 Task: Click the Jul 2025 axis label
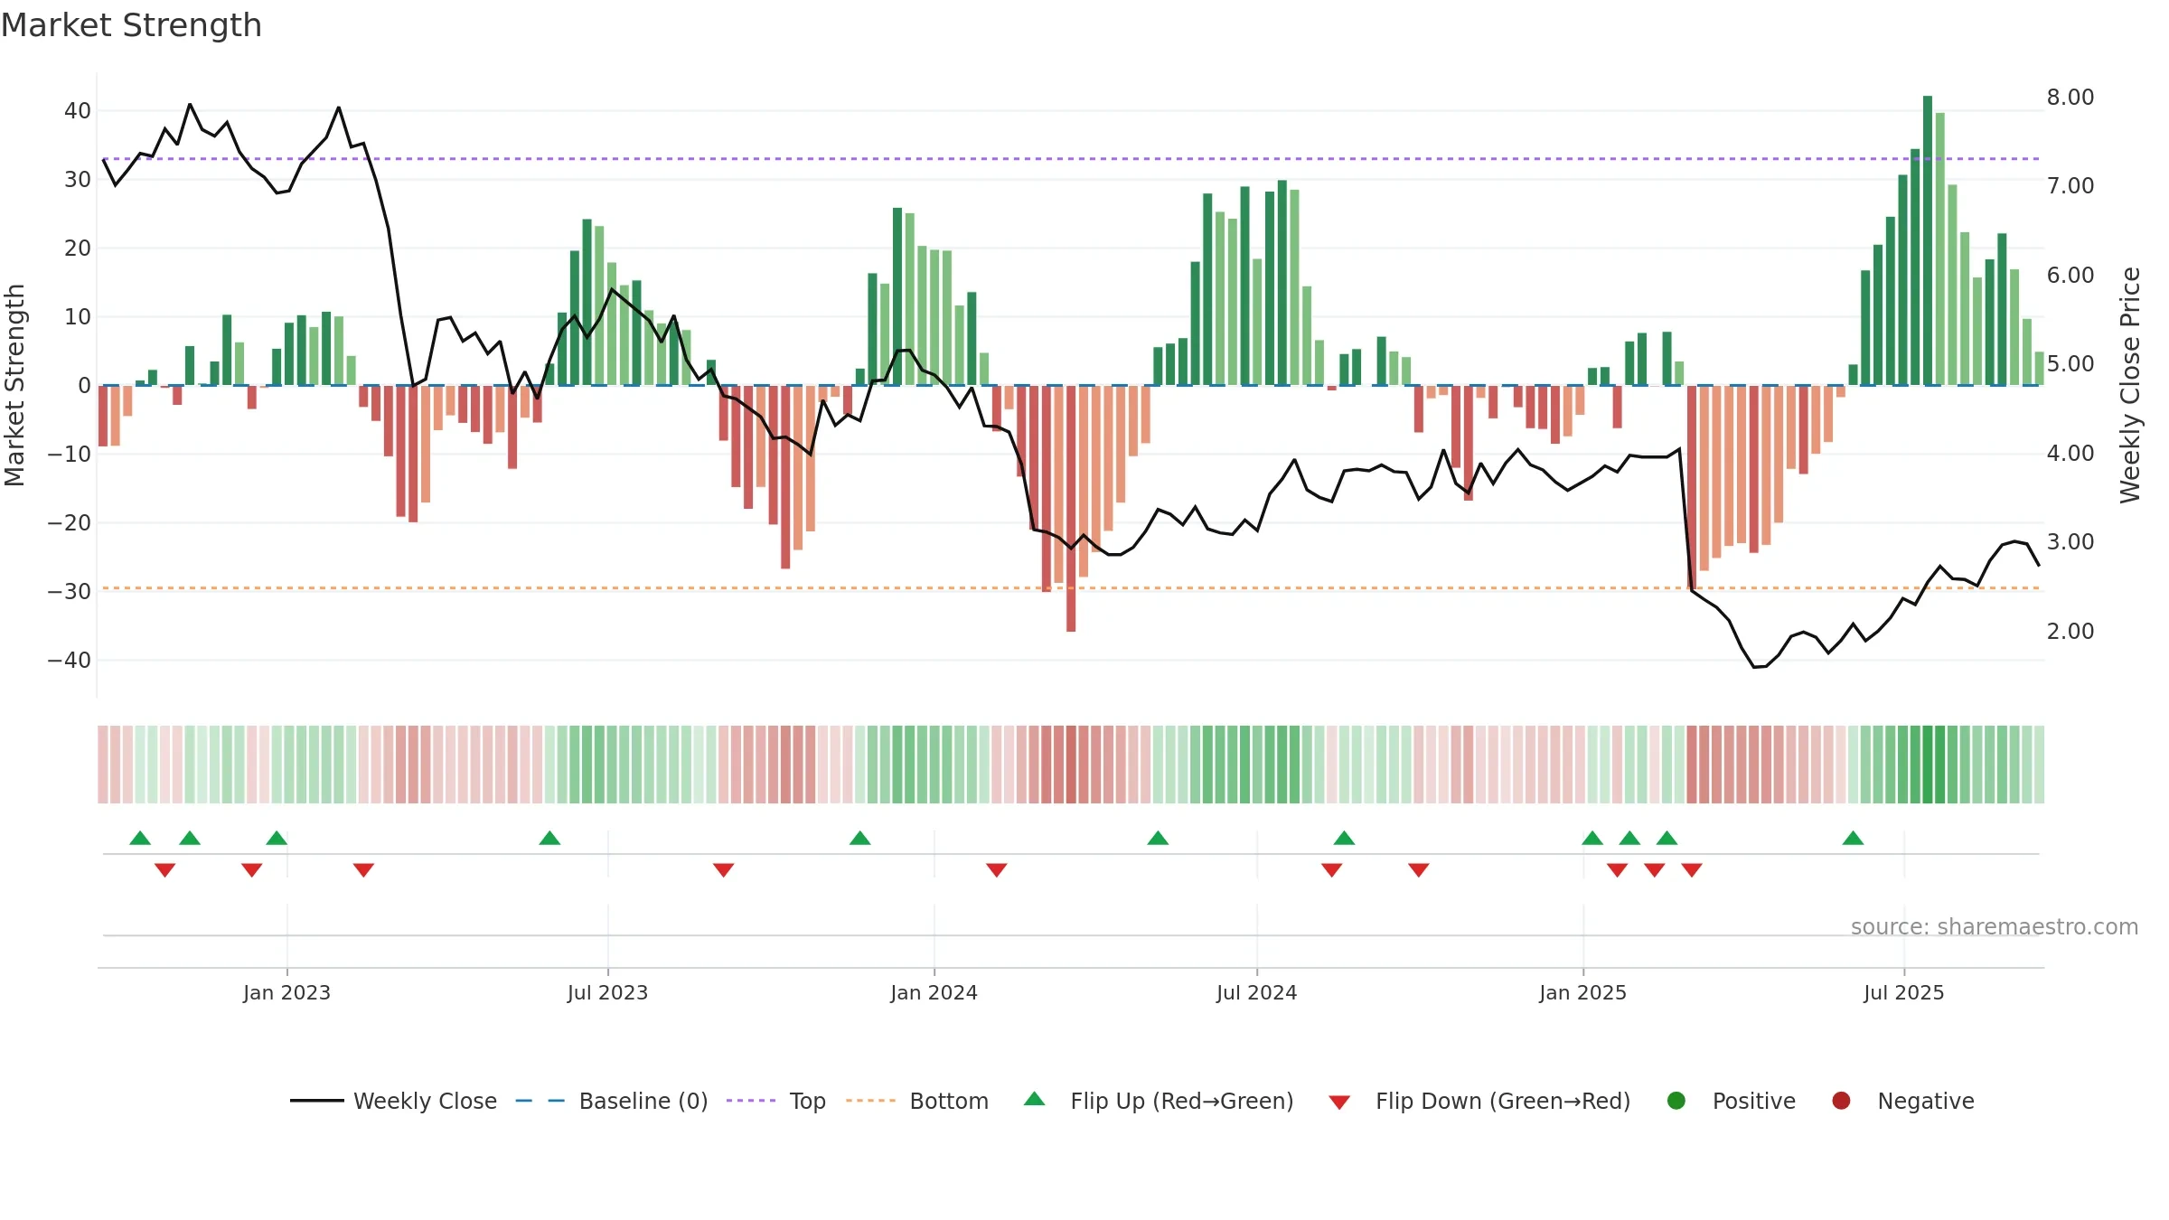1904,992
